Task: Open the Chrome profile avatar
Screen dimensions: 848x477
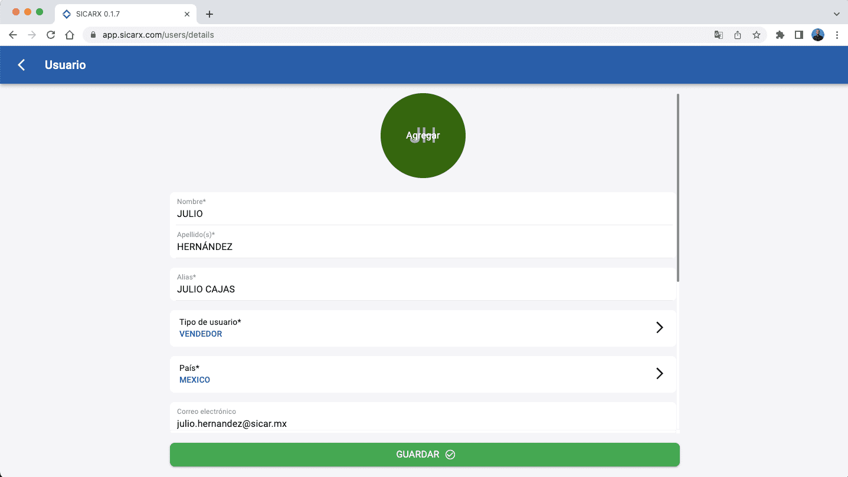Action: pos(817,35)
